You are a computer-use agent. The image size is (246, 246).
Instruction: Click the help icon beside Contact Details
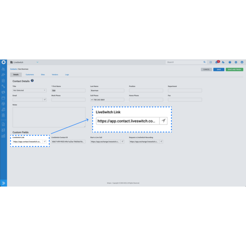32,81
